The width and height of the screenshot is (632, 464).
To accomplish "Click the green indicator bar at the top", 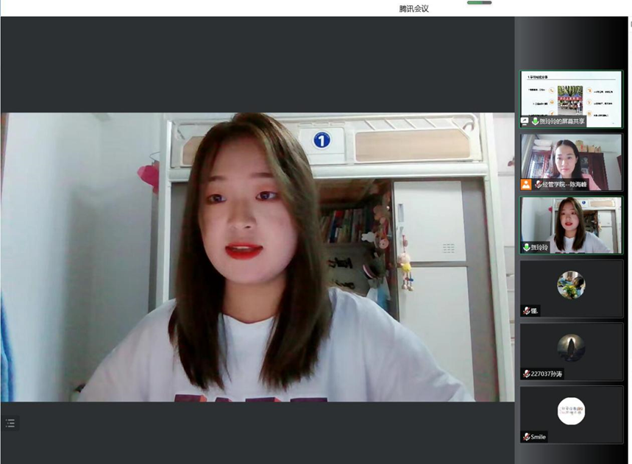I will click(x=479, y=3).
